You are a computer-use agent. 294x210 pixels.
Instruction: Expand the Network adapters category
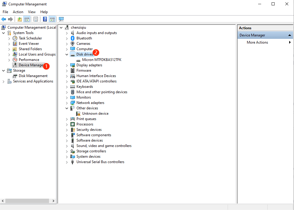point(67,103)
